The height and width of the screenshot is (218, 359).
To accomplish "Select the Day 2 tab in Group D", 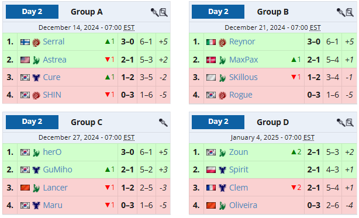I will (x=218, y=122).
